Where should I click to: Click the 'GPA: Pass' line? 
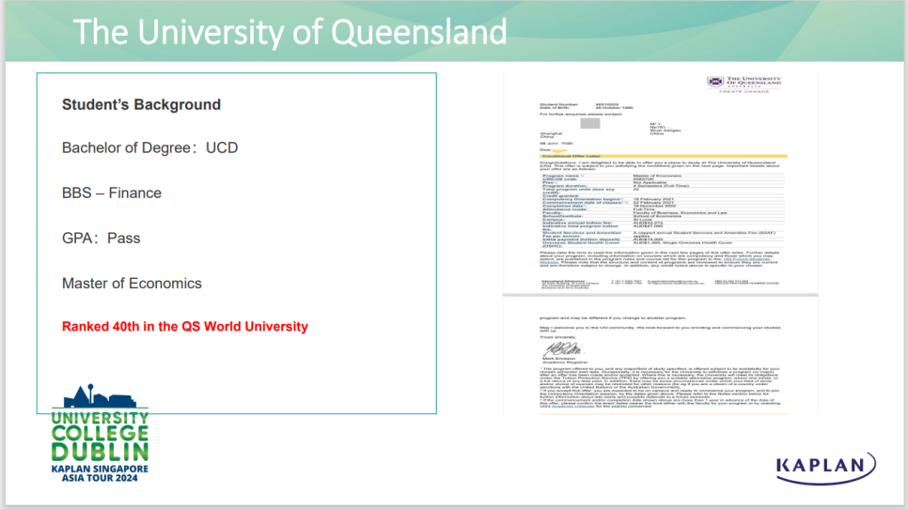tap(102, 239)
